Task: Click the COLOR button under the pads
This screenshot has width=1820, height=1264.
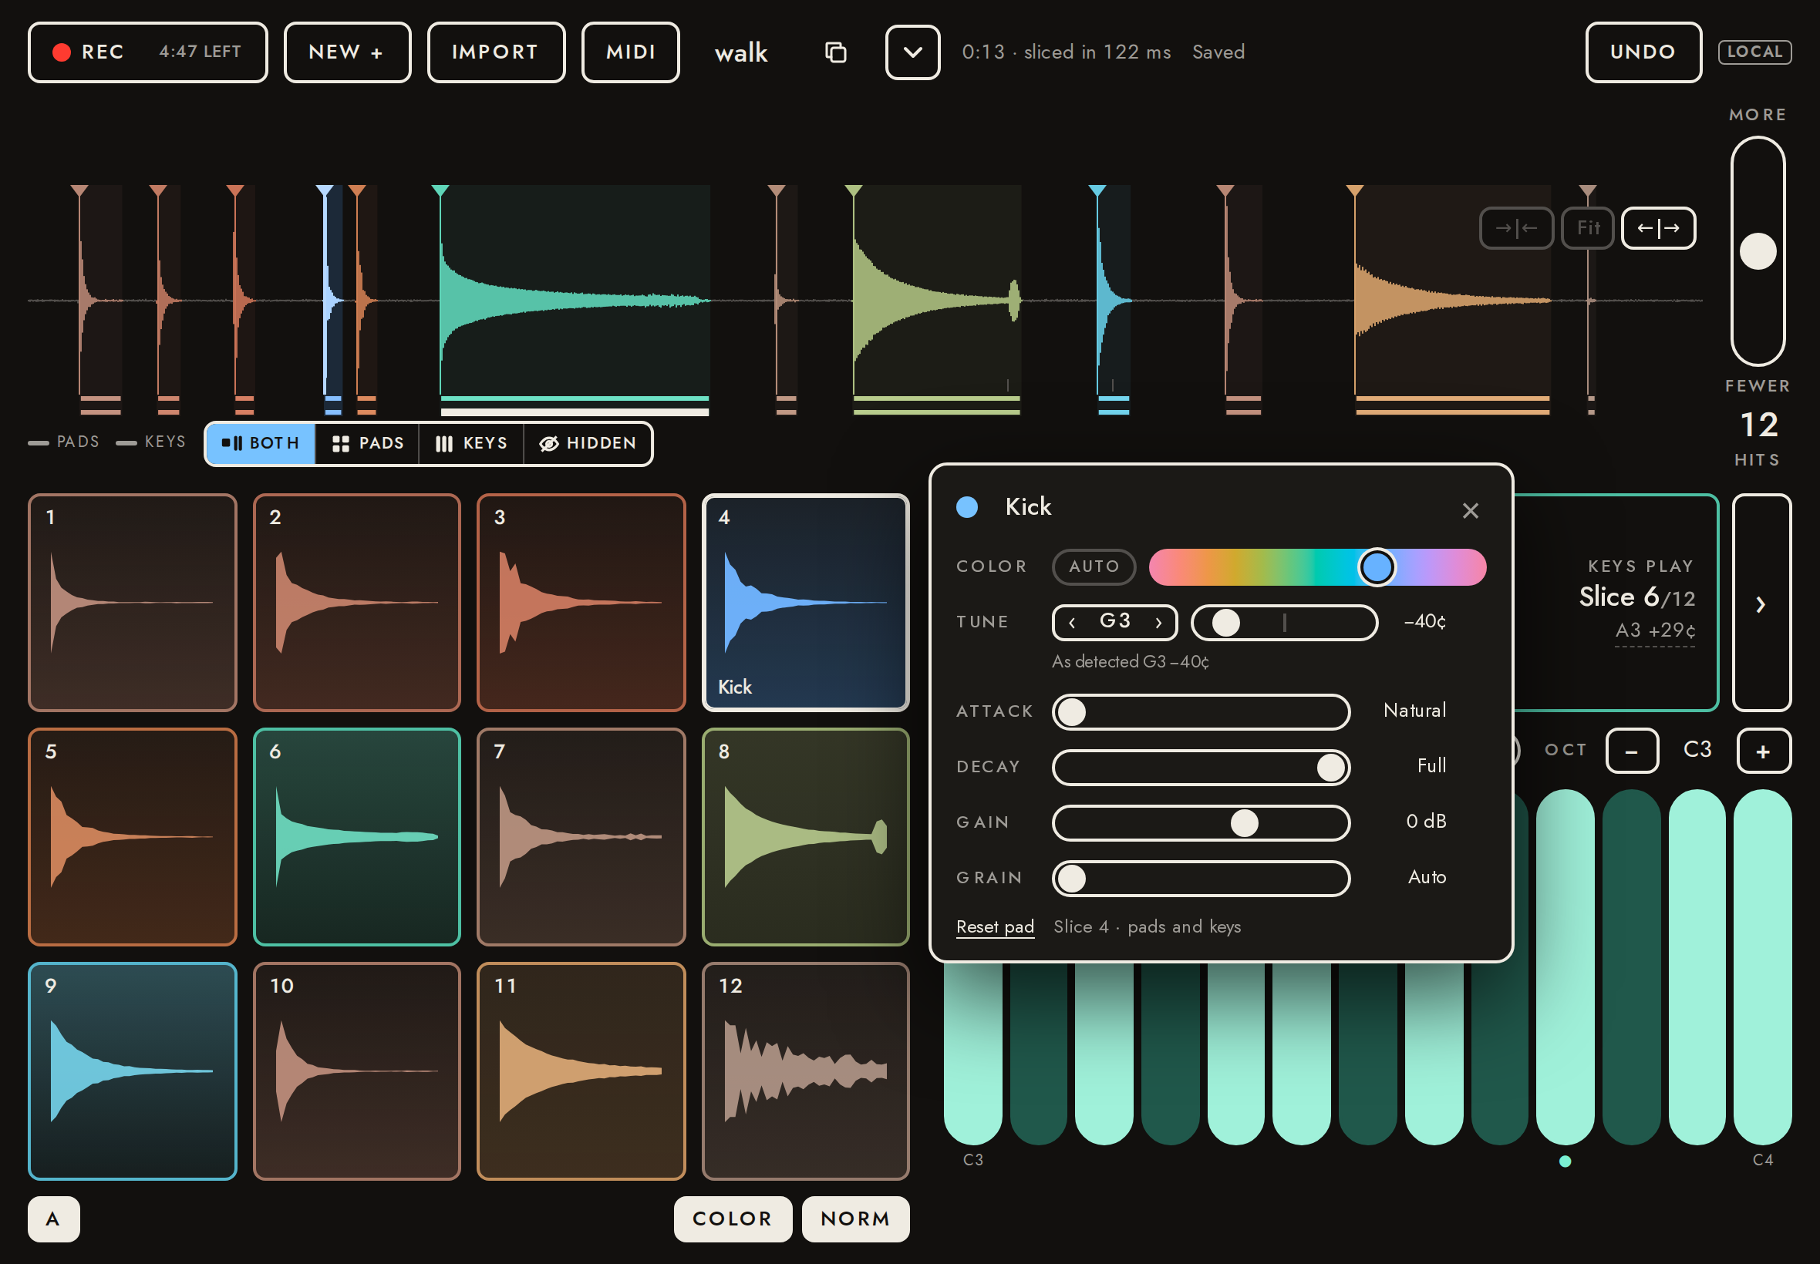Action: pos(732,1219)
